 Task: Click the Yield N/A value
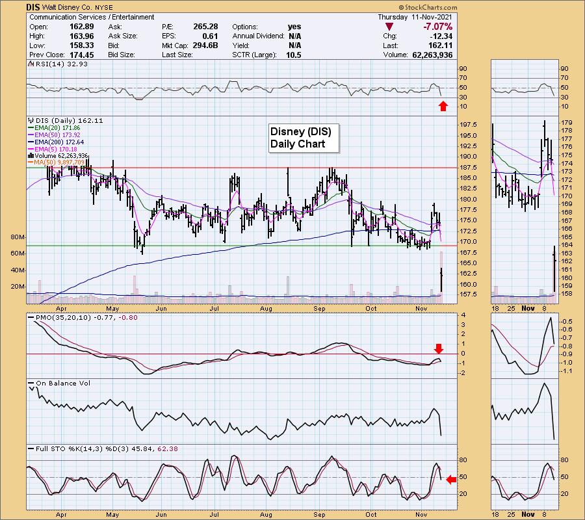point(294,45)
